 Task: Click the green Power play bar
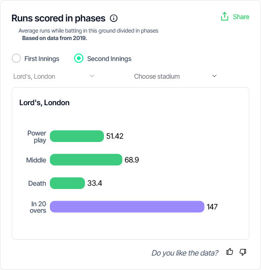77,136
